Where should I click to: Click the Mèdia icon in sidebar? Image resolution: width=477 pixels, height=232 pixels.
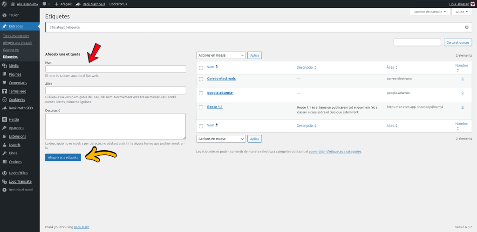(x=4, y=66)
